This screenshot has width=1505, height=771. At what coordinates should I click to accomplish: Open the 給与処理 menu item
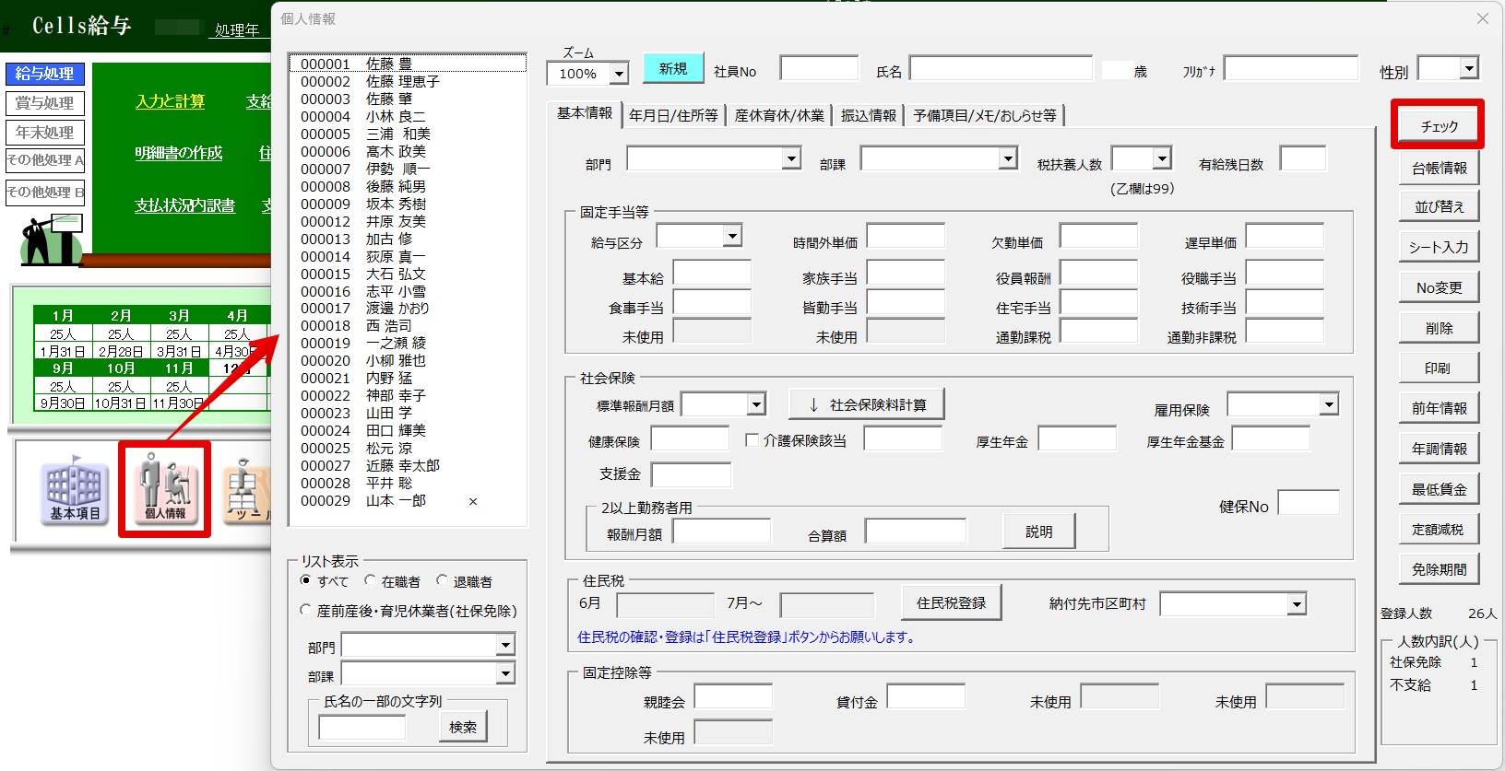(45, 74)
